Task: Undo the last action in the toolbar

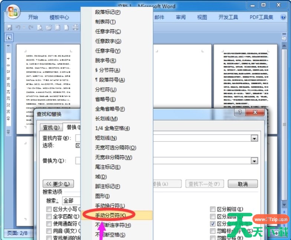Action: (18, 27)
